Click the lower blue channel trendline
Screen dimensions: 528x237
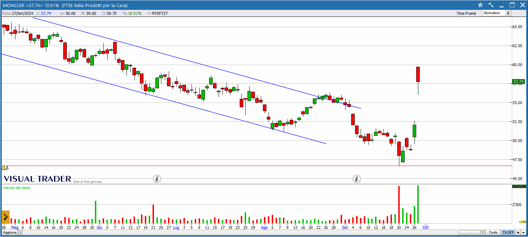(x=163, y=99)
